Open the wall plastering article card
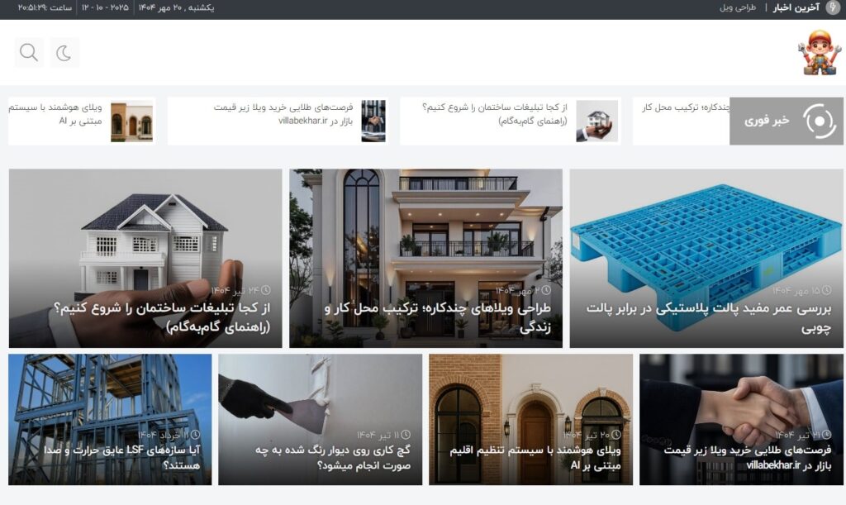Screen dimensions: 846x505 pyautogui.click(x=320, y=419)
